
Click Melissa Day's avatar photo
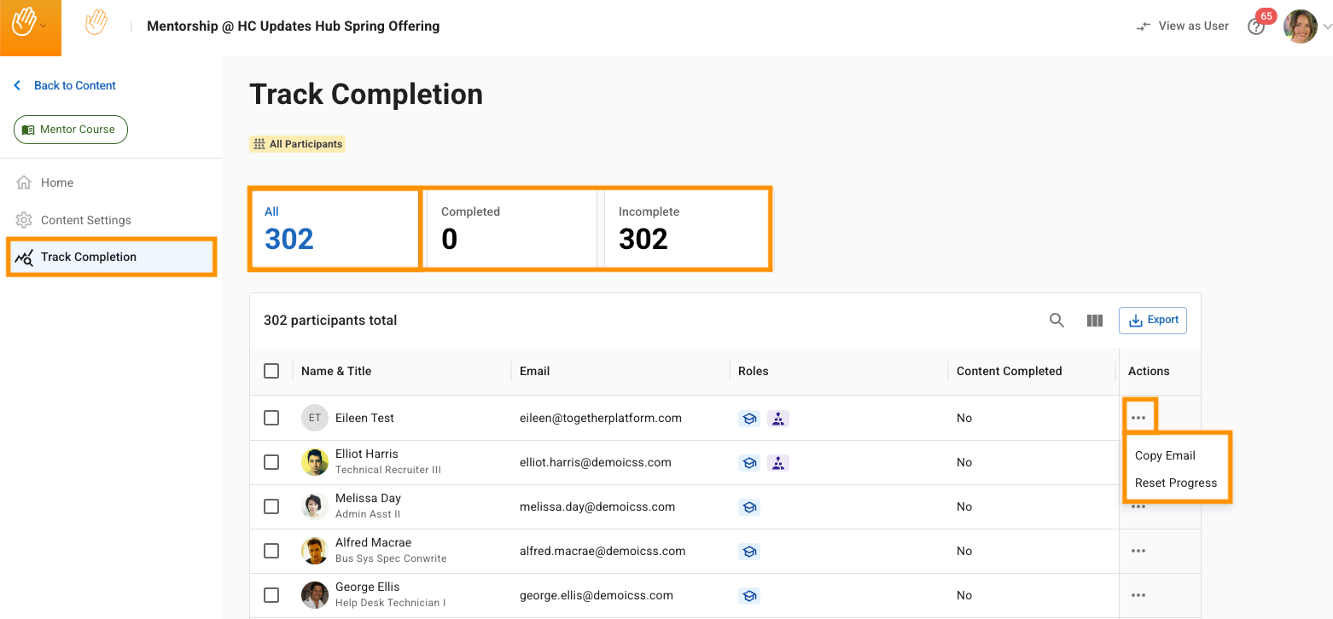pyautogui.click(x=315, y=506)
